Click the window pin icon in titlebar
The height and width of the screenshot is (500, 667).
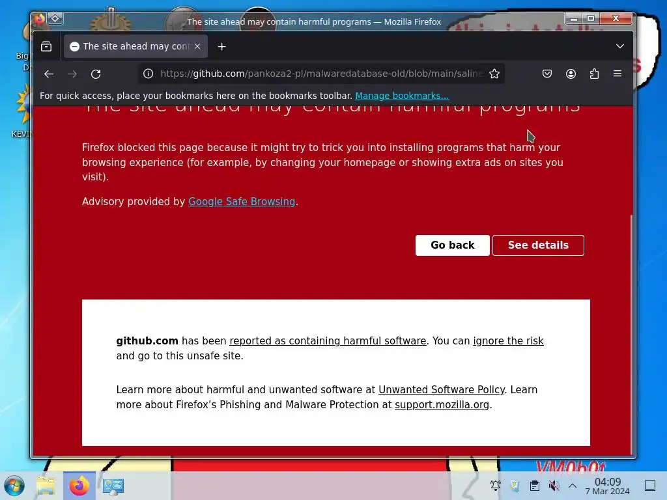pos(55,19)
